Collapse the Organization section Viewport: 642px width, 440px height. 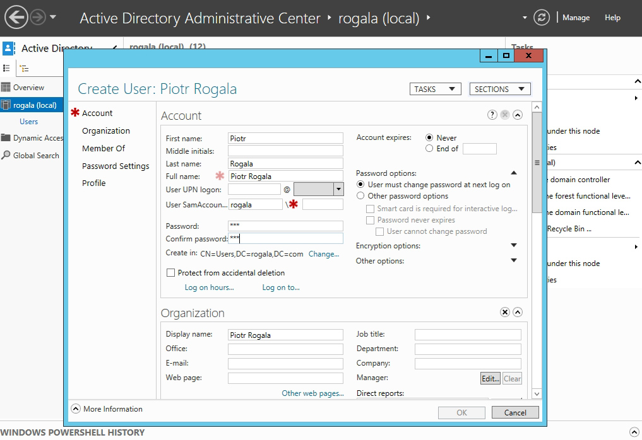pyautogui.click(x=518, y=313)
